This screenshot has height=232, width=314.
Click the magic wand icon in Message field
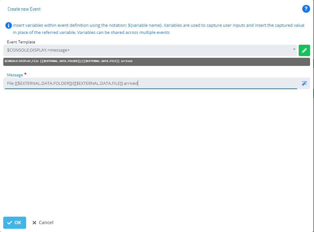304,83
